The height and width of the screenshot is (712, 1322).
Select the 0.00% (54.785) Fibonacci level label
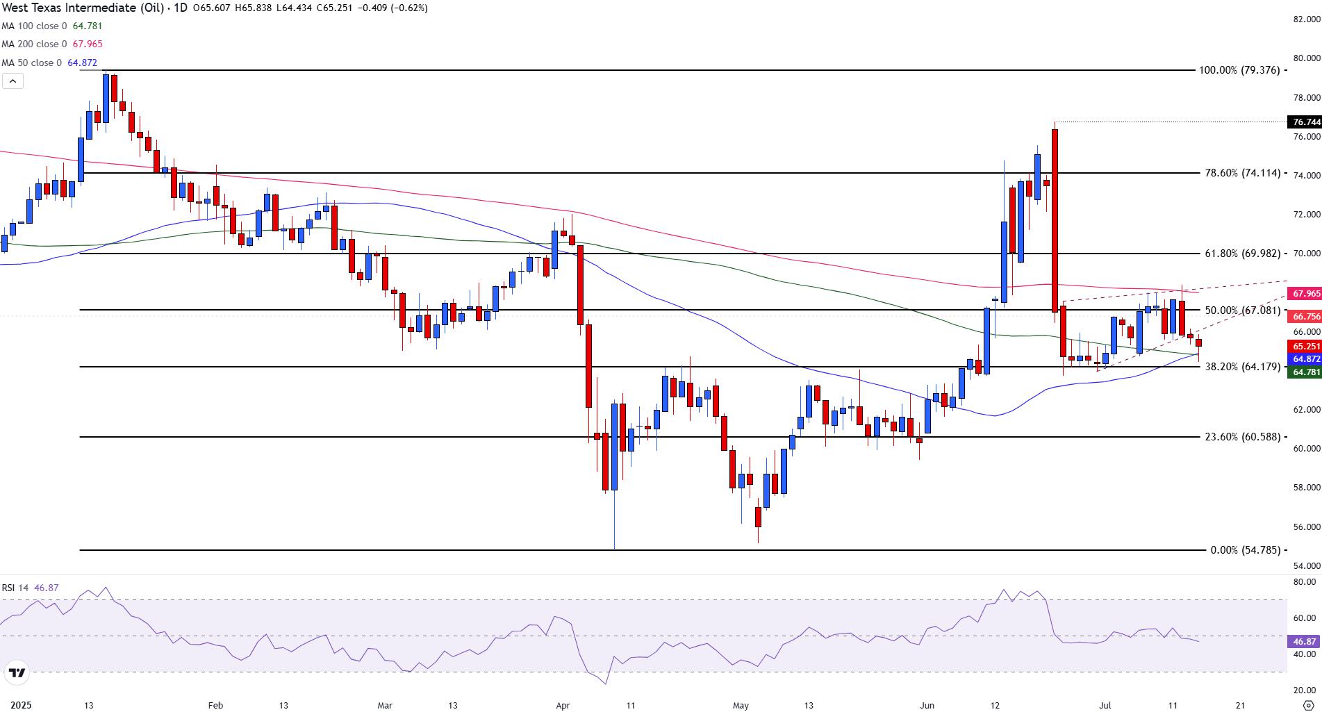coord(1245,550)
